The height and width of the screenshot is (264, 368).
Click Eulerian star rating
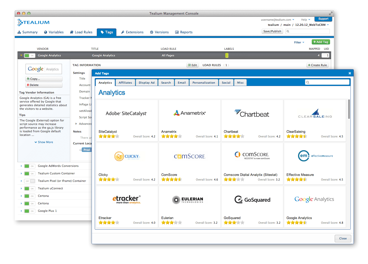[172, 223]
